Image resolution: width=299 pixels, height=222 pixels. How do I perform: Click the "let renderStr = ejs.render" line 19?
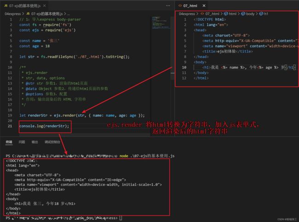pos(82,115)
